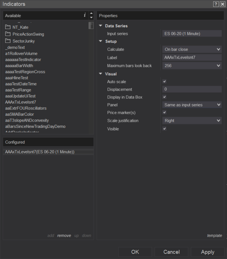Toggle the Auto scale checkbox

pyautogui.click(x=164, y=81)
